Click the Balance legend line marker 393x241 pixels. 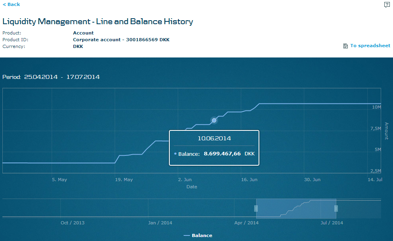tap(187, 235)
